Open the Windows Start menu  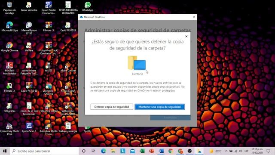coord(5,151)
